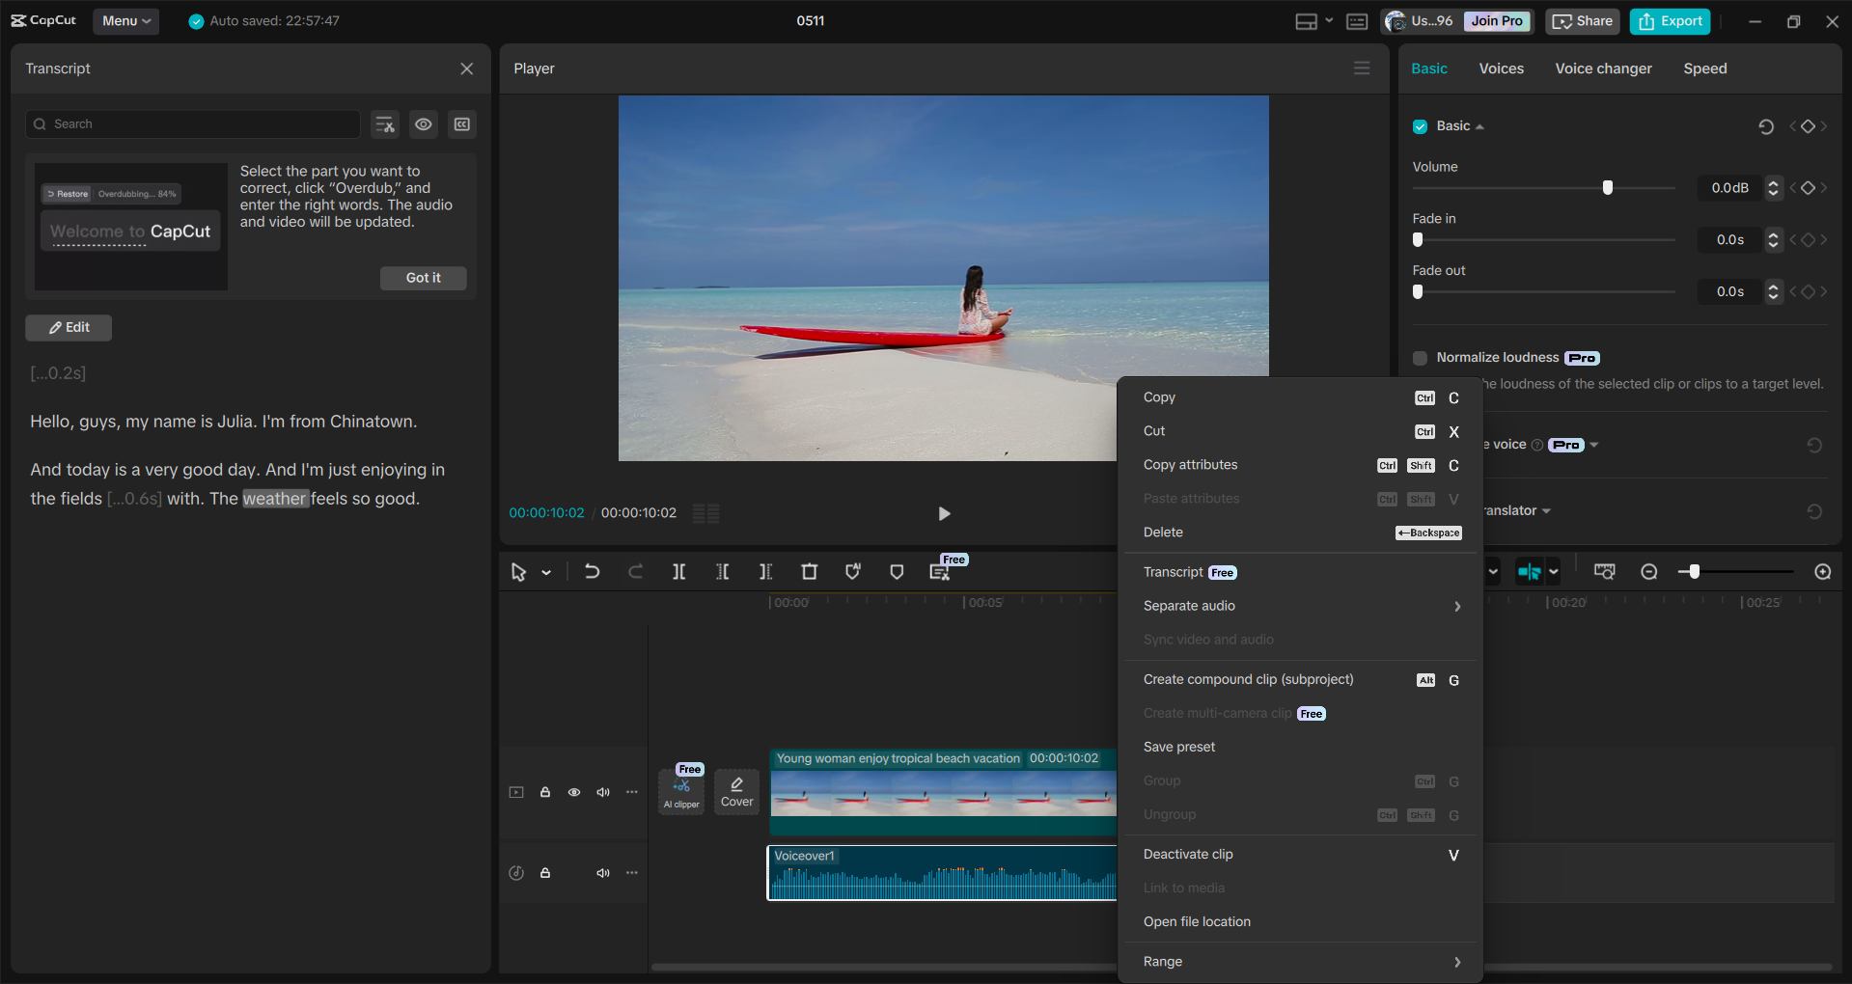Switch to the Voice changer tab
1852x984 pixels.
point(1602,68)
